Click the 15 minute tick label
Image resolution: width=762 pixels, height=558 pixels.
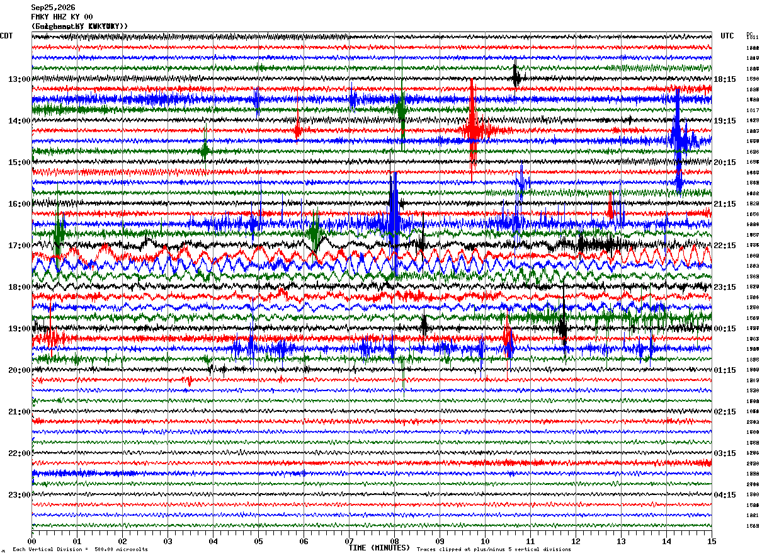tap(712, 541)
